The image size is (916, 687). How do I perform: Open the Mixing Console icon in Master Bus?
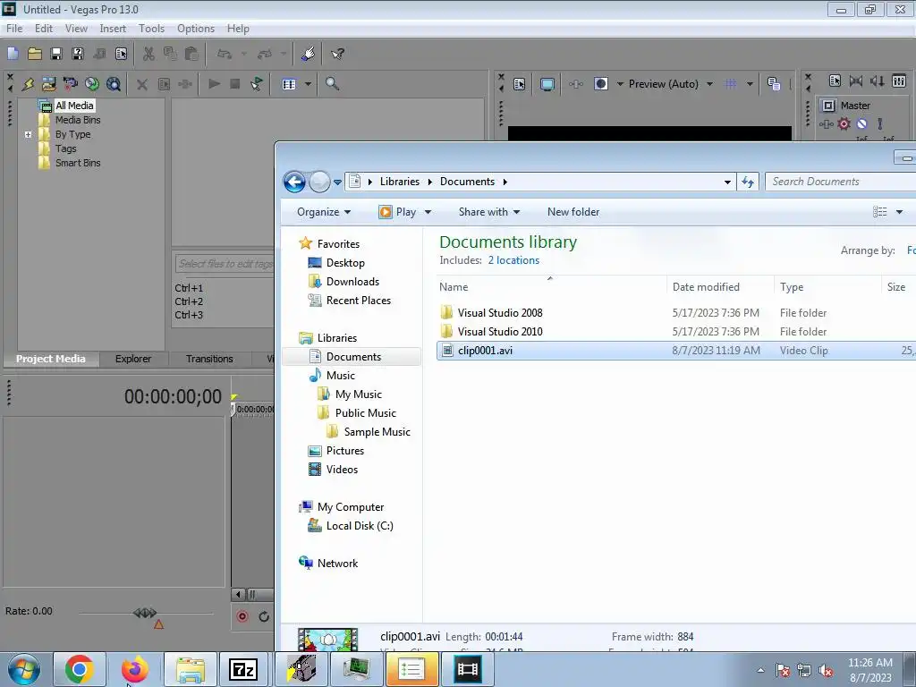pyautogui.click(x=899, y=81)
